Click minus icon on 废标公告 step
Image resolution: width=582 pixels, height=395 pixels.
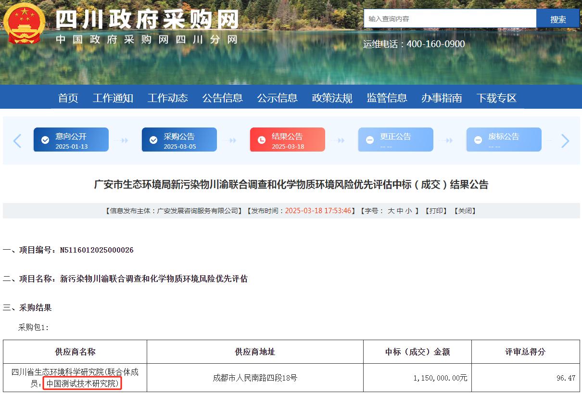(478, 140)
